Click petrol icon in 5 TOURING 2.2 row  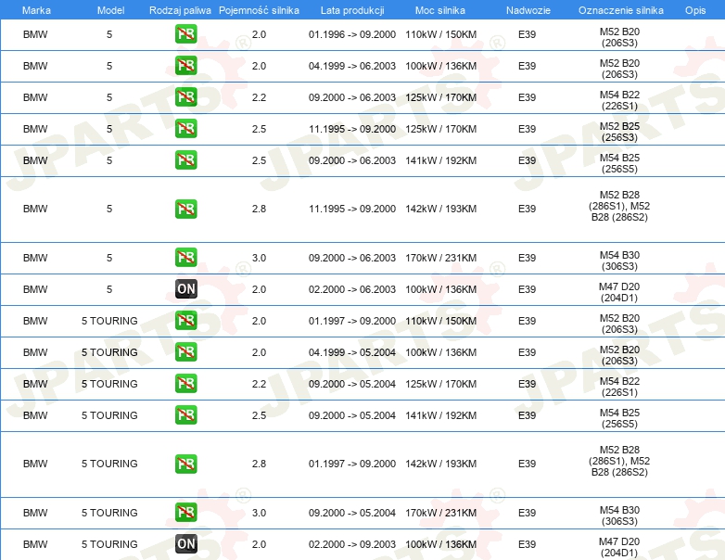[185, 383]
